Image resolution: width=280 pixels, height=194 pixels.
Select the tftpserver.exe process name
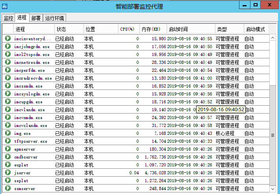(x=31, y=141)
